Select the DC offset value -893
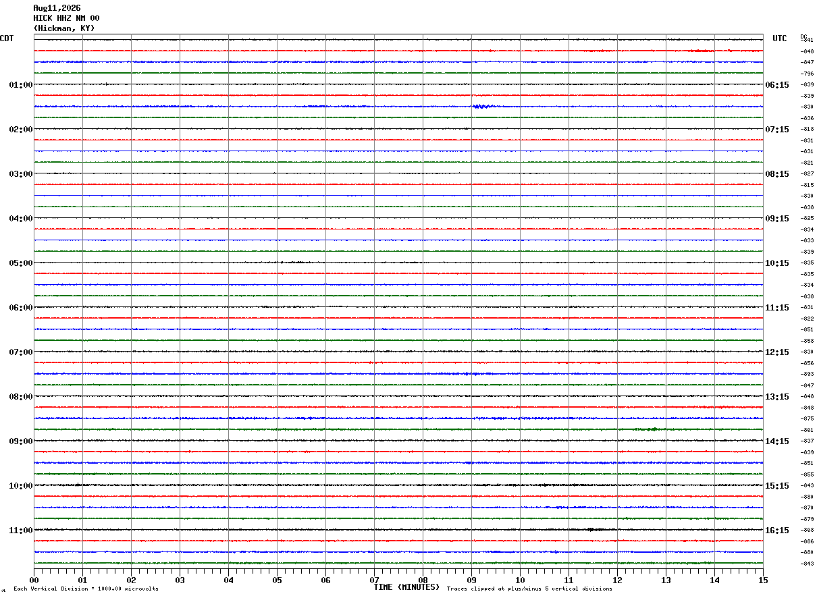Image resolution: width=817 pixels, height=598 pixels. [x=807, y=374]
